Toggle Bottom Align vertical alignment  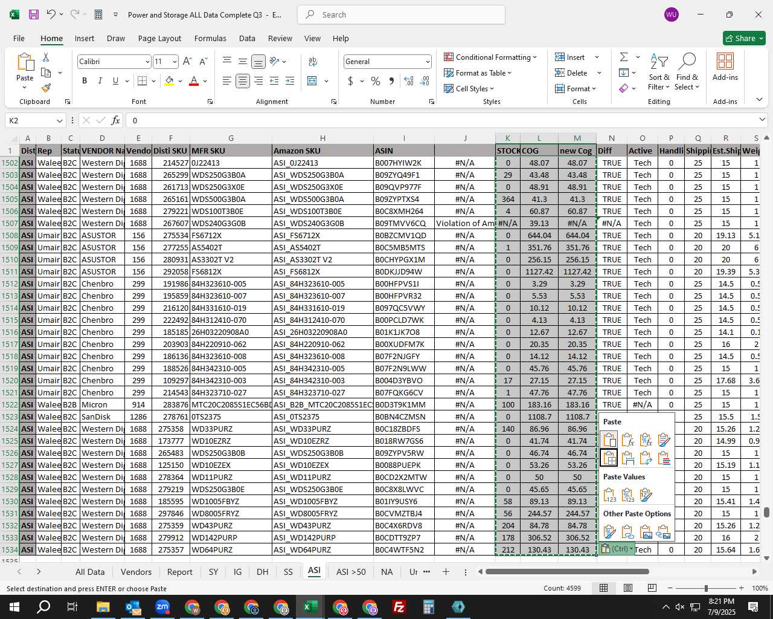258,62
